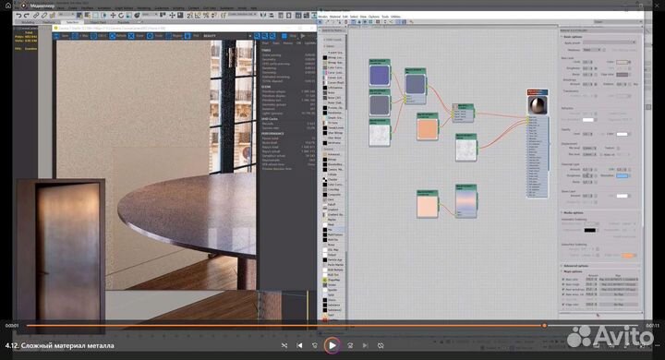Open the Freeform ribbon tab
Image resolution: width=665 pixels, height=360 pixels.
(49, 22)
